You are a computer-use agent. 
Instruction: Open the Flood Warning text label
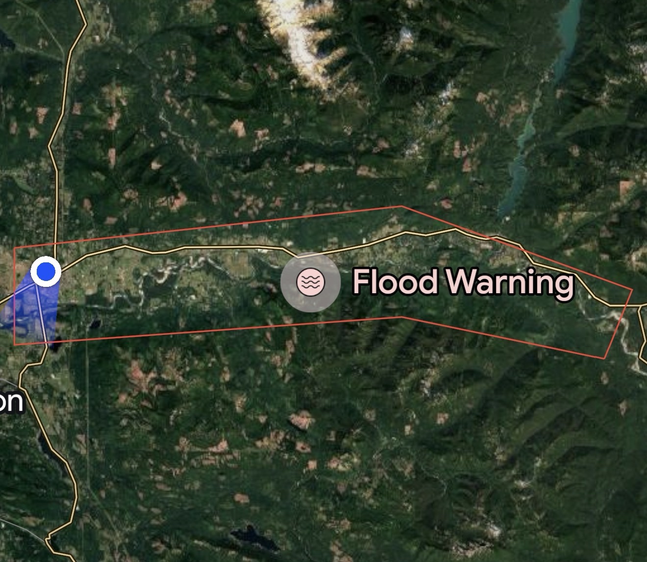463,282
